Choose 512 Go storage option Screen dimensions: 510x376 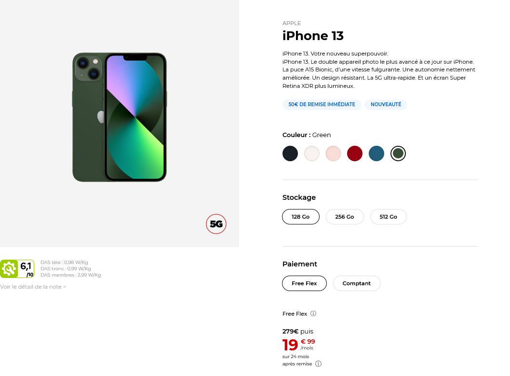point(389,217)
